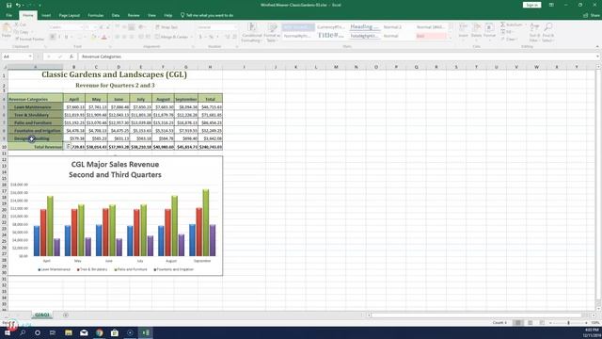The image size is (602, 339).
Task: Open the Merge & Center dropdown arrow
Action: [192, 37]
